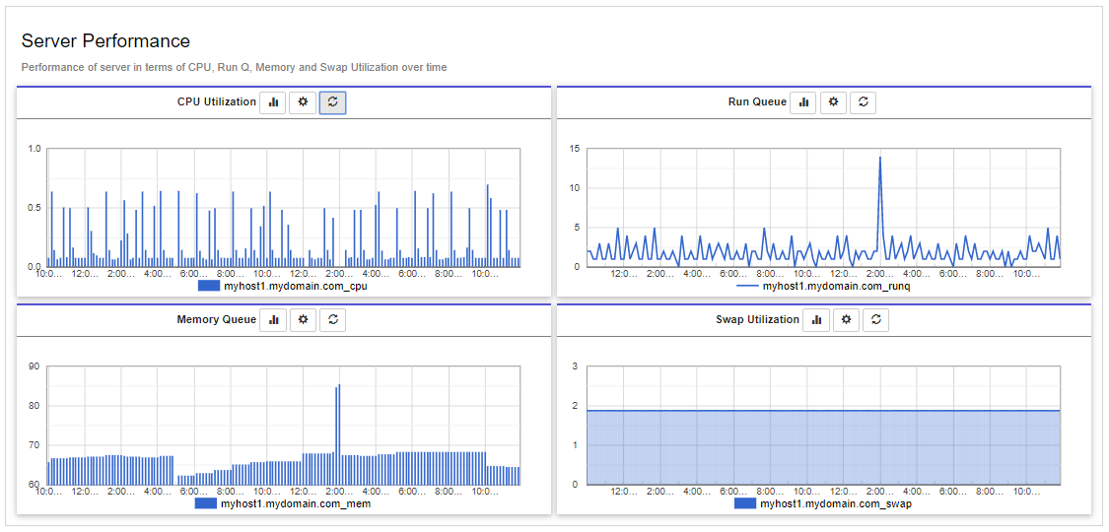The height and width of the screenshot is (532, 1109).
Task: Click chart type icon on Swap Utilization
Action: click(x=816, y=320)
